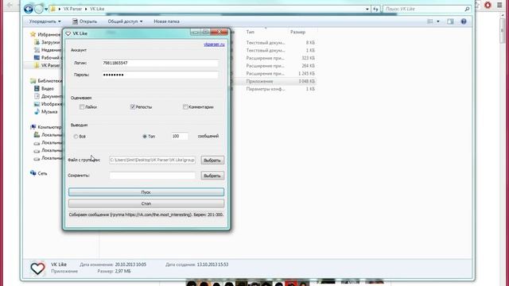Click the search magnifier icon in Explorer
The height and width of the screenshot is (286, 509).
click(467, 9)
